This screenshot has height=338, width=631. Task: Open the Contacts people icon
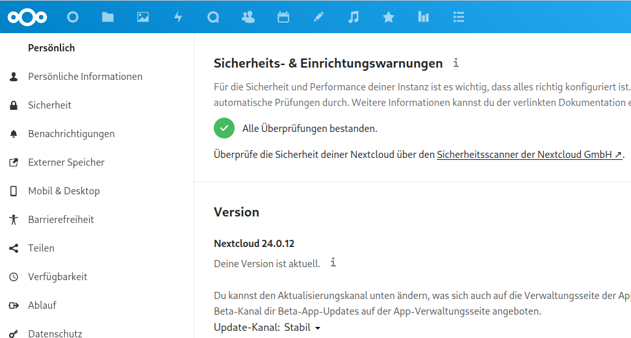click(248, 17)
